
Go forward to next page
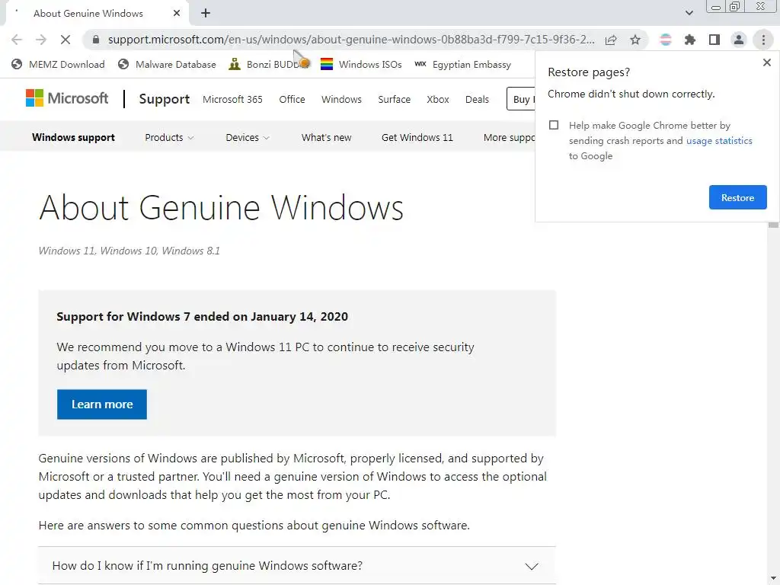[41, 40]
